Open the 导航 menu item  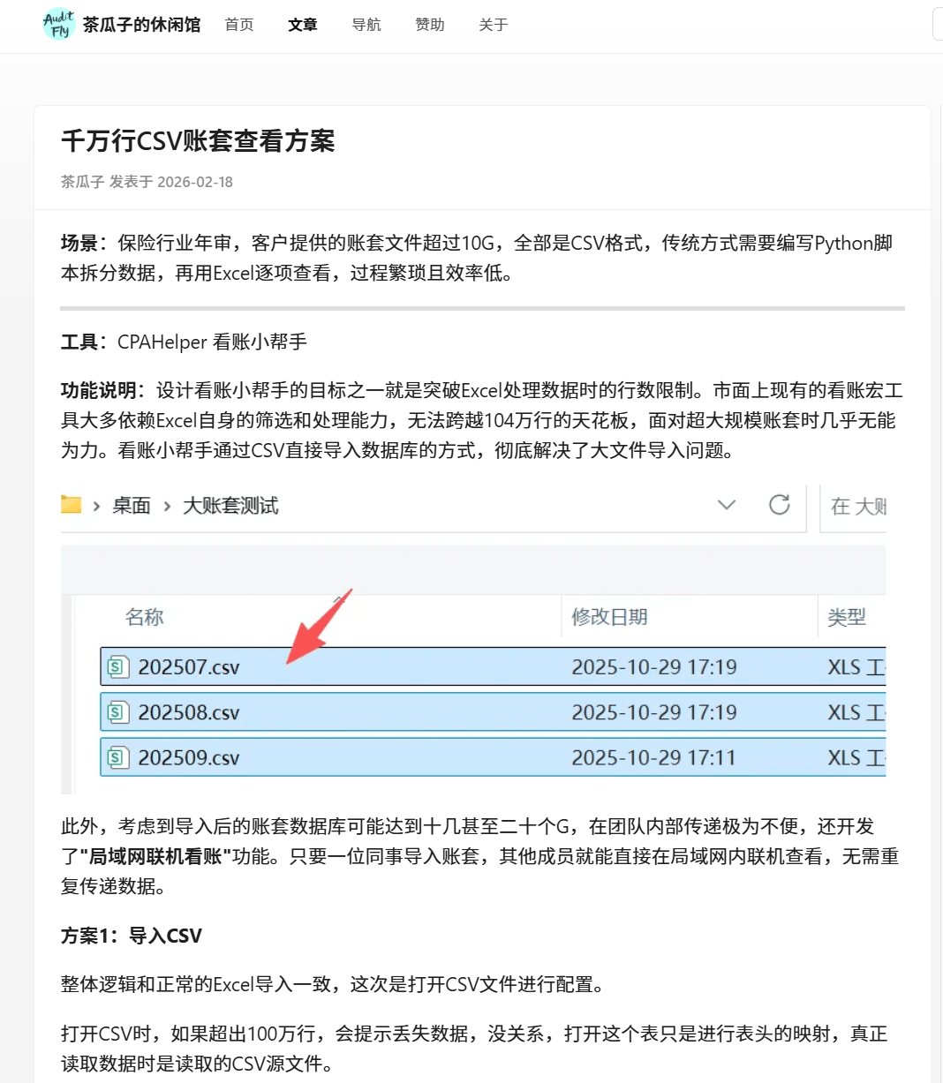[366, 25]
